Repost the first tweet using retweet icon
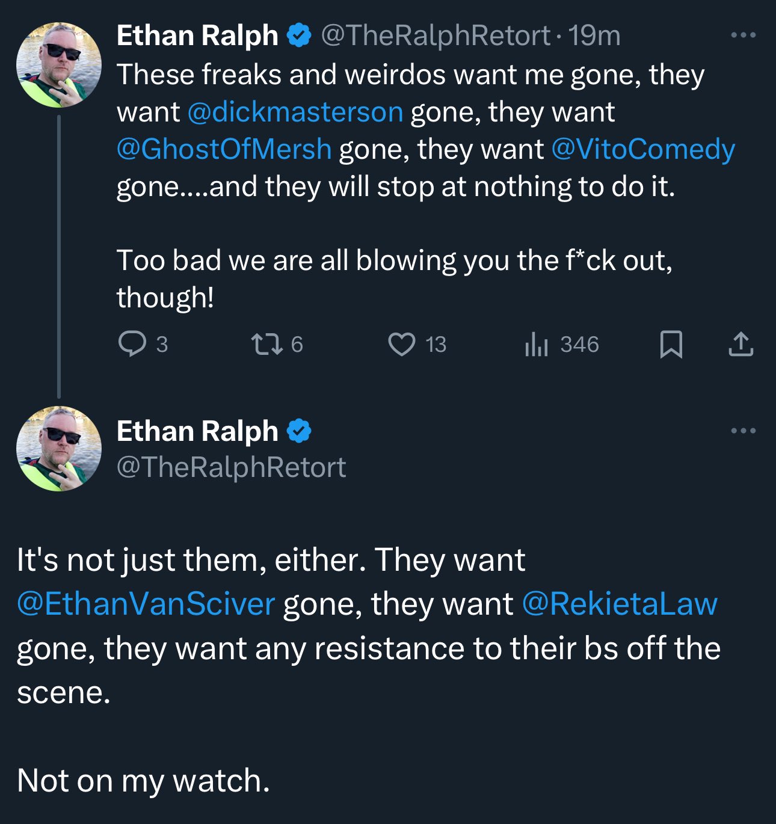 pos(266,345)
